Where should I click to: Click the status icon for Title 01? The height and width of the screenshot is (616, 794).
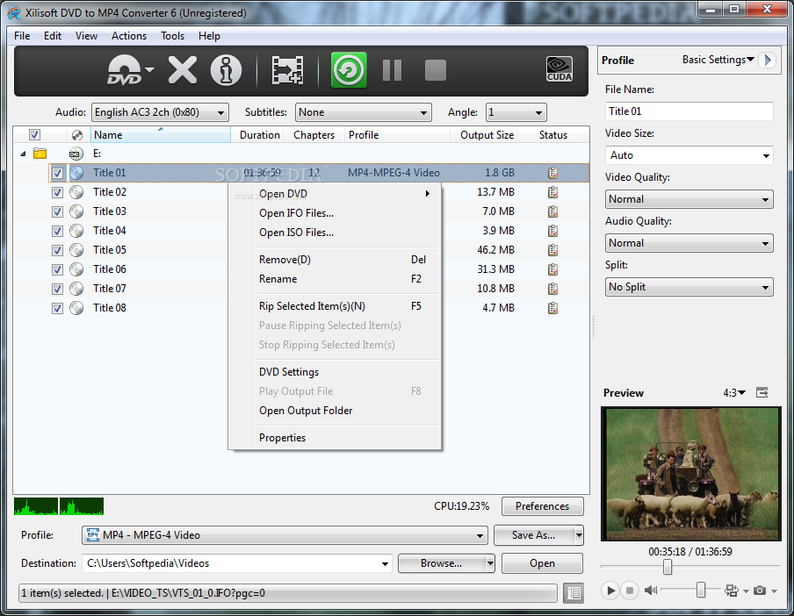(553, 173)
